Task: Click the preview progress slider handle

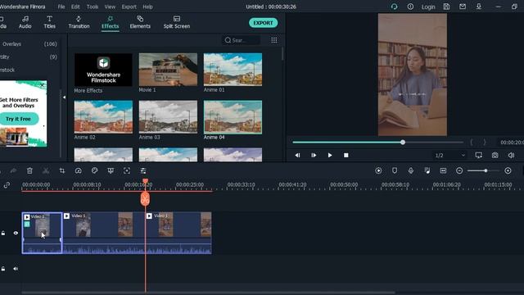Action: [403, 143]
